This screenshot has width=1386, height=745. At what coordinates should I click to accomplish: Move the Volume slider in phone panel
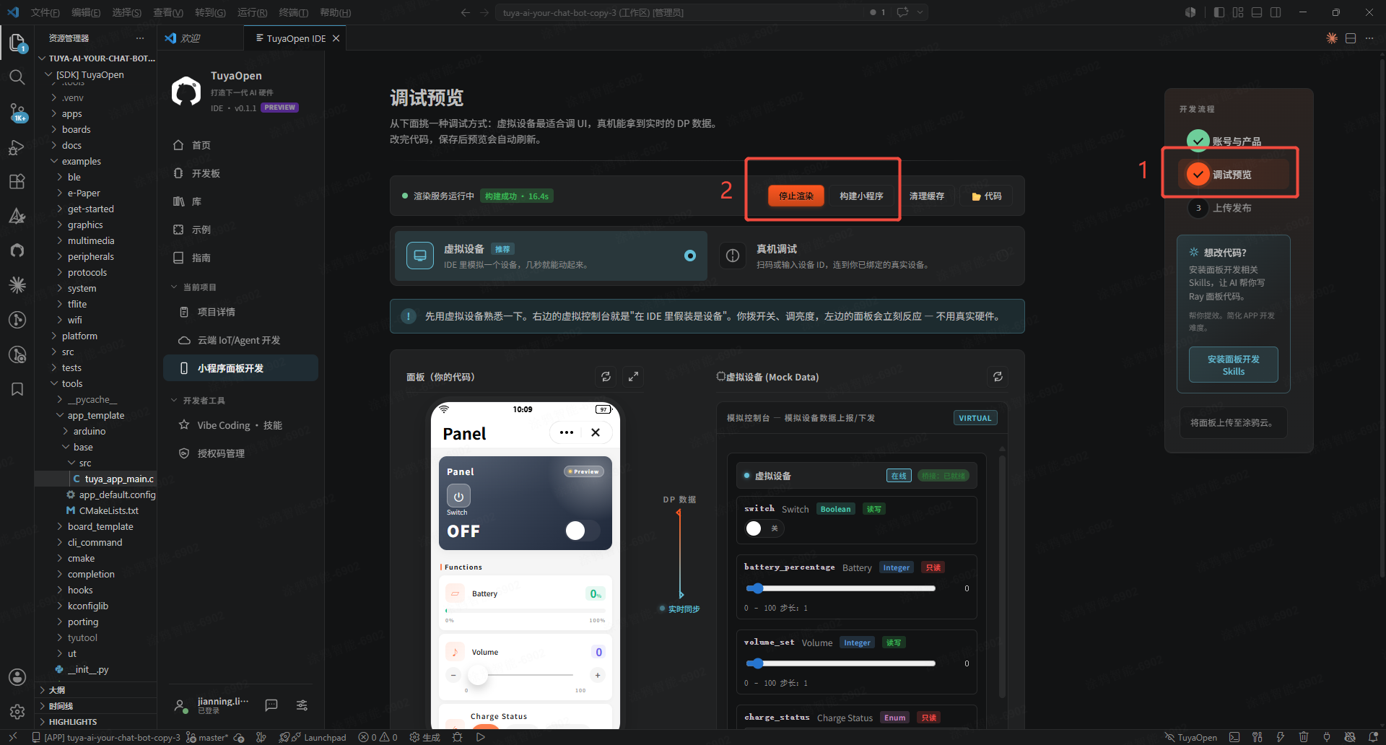[478, 675]
